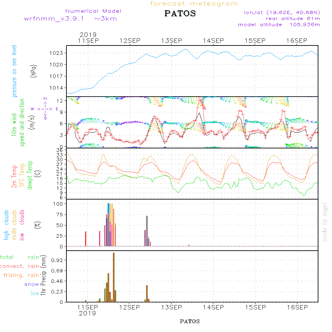Viewport: 332px width, 332px height.
Task: Select the '~3km' resolution text
Action: point(106,19)
